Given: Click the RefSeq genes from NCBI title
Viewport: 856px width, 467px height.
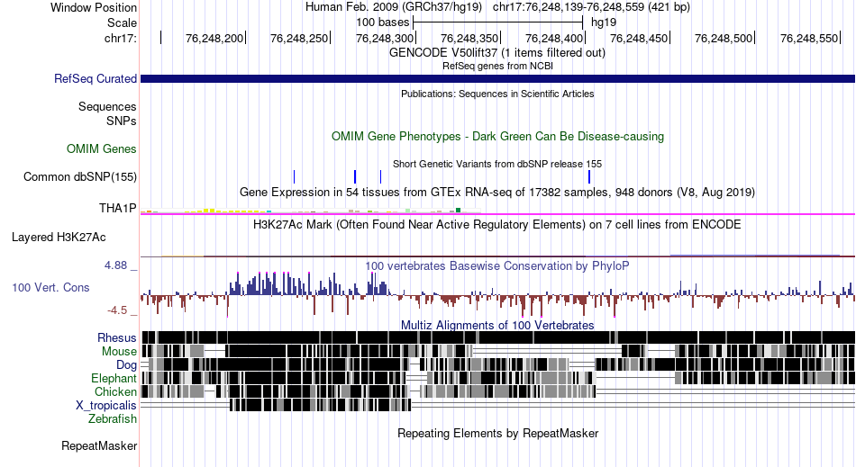Looking at the screenshot, I should (497, 66).
